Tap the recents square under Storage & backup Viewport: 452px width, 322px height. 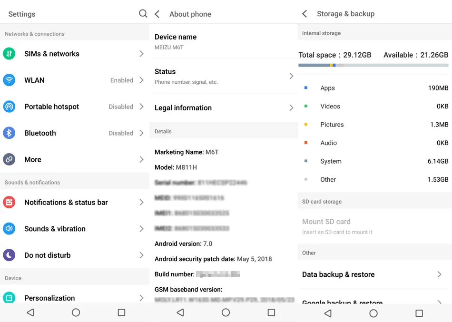[x=419, y=313]
